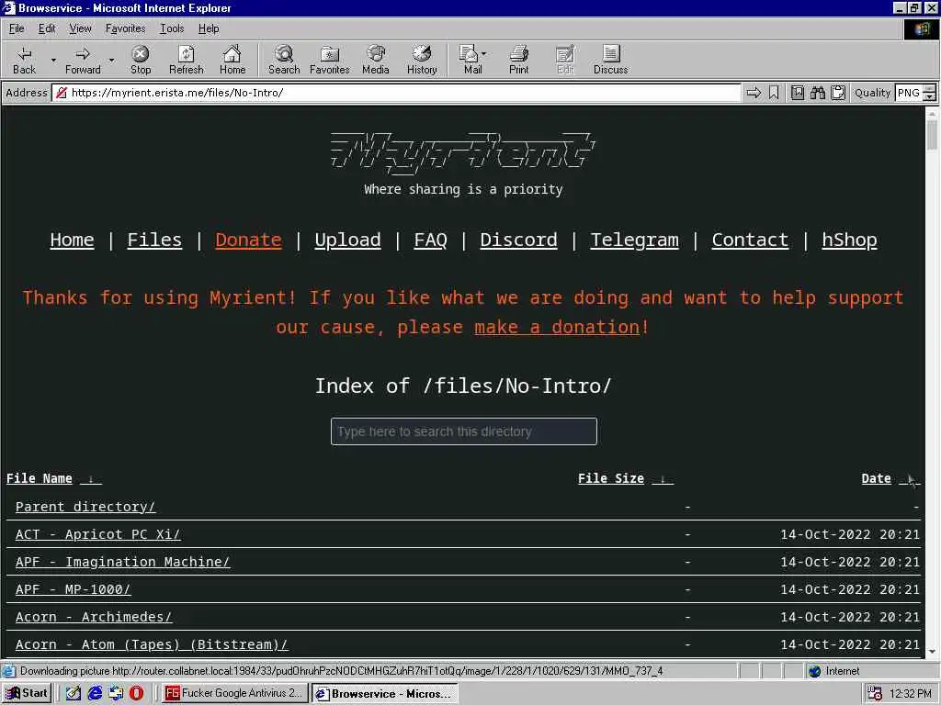Click the Back arrow toolbar icon
The image size is (941, 705).
click(x=24, y=54)
